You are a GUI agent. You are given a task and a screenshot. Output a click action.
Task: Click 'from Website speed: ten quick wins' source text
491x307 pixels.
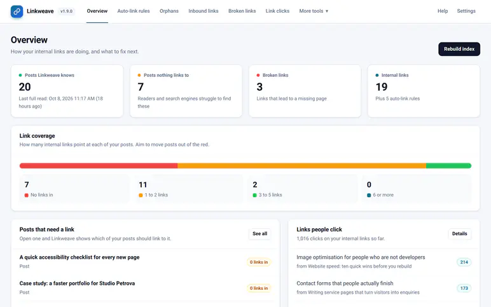(354, 266)
